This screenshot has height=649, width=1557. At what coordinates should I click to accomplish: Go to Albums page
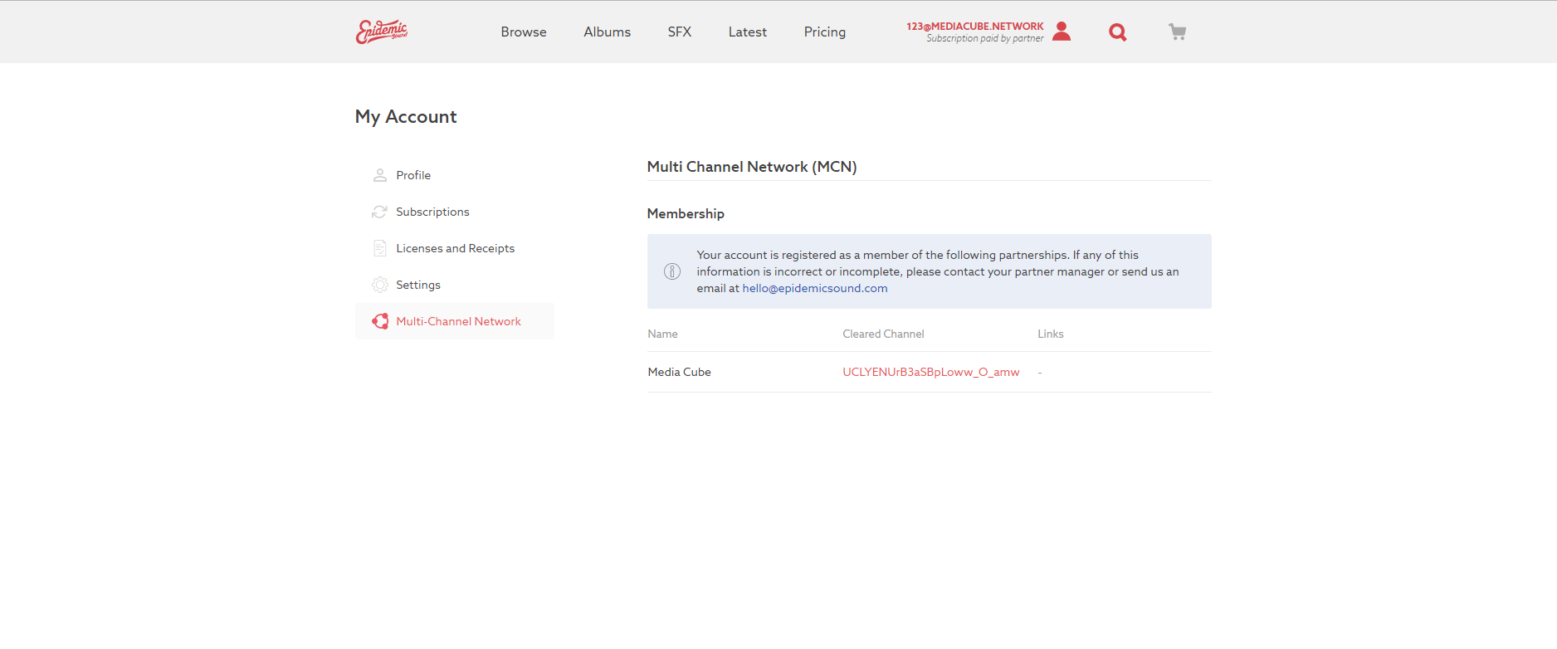(607, 32)
